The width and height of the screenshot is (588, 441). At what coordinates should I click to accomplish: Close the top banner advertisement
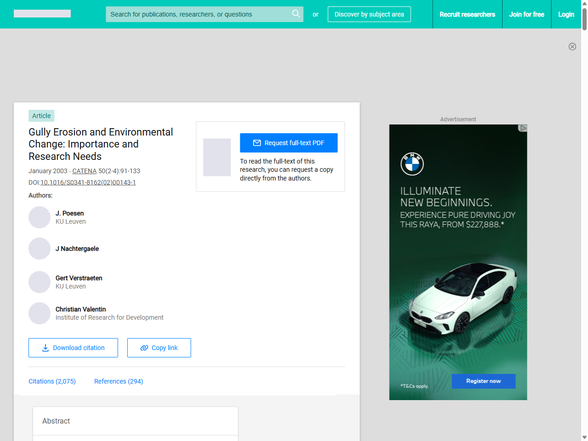[x=572, y=46]
